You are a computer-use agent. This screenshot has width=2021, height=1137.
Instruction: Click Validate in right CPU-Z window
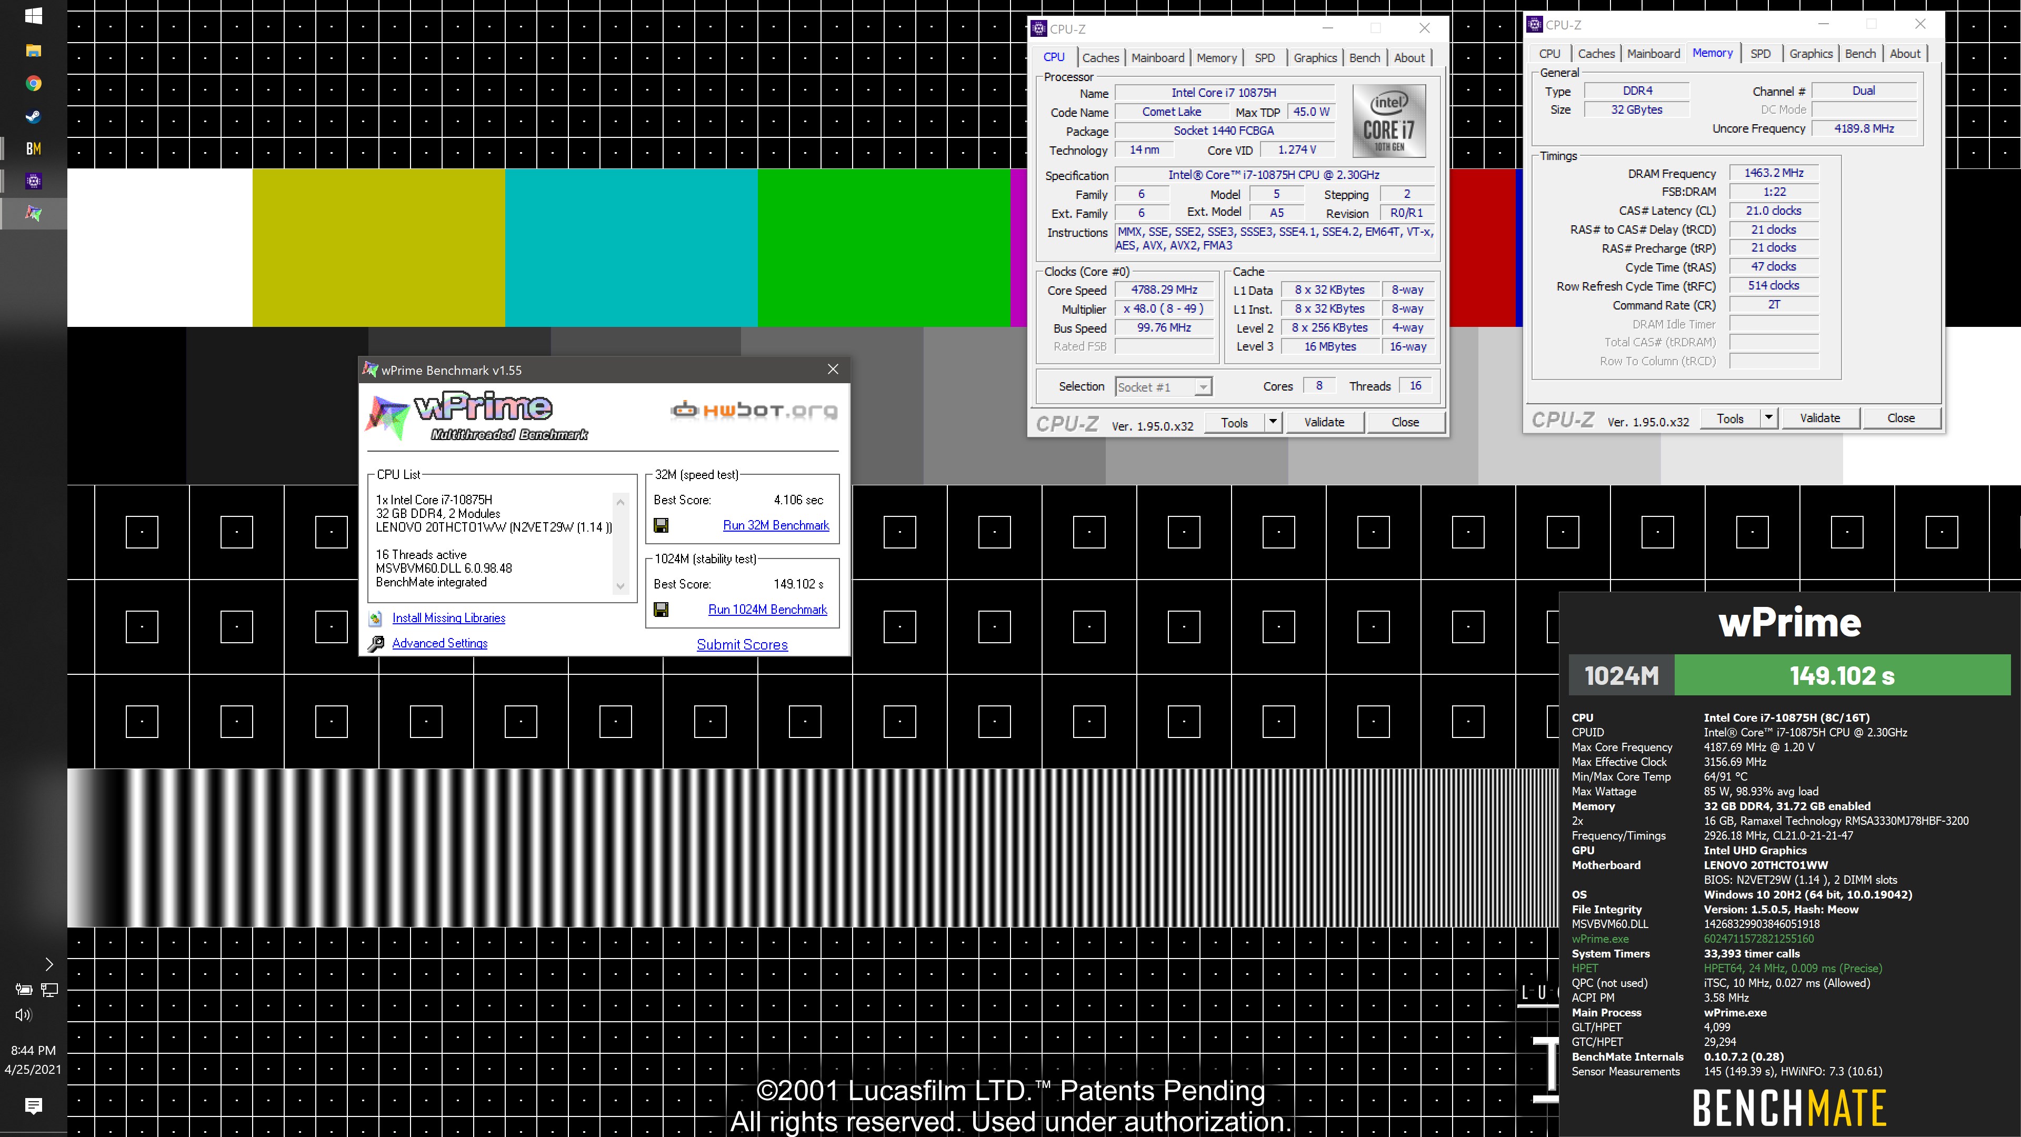click(x=1819, y=418)
